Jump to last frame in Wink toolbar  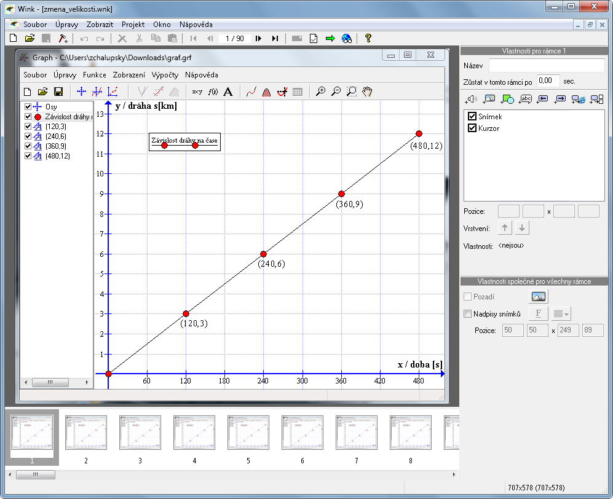point(275,38)
